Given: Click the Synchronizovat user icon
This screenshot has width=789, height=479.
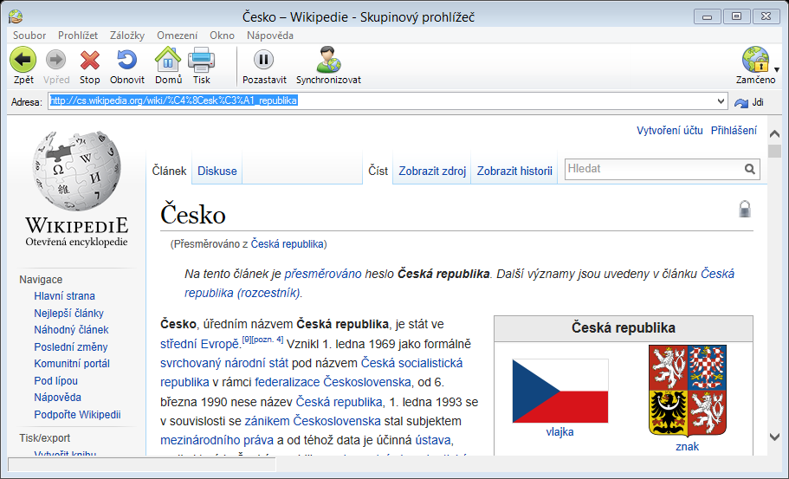Looking at the screenshot, I should [328, 60].
